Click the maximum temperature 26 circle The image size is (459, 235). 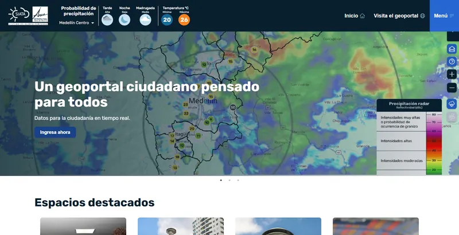(184, 20)
